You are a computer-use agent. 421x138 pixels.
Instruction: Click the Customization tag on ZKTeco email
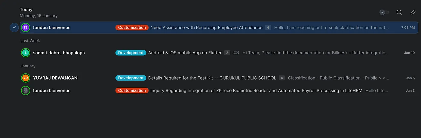coord(132,90)
